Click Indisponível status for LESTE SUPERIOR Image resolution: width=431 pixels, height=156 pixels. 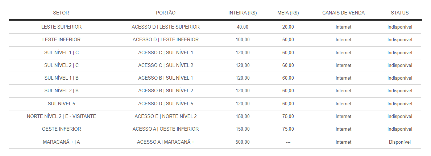tap(400, 27)
